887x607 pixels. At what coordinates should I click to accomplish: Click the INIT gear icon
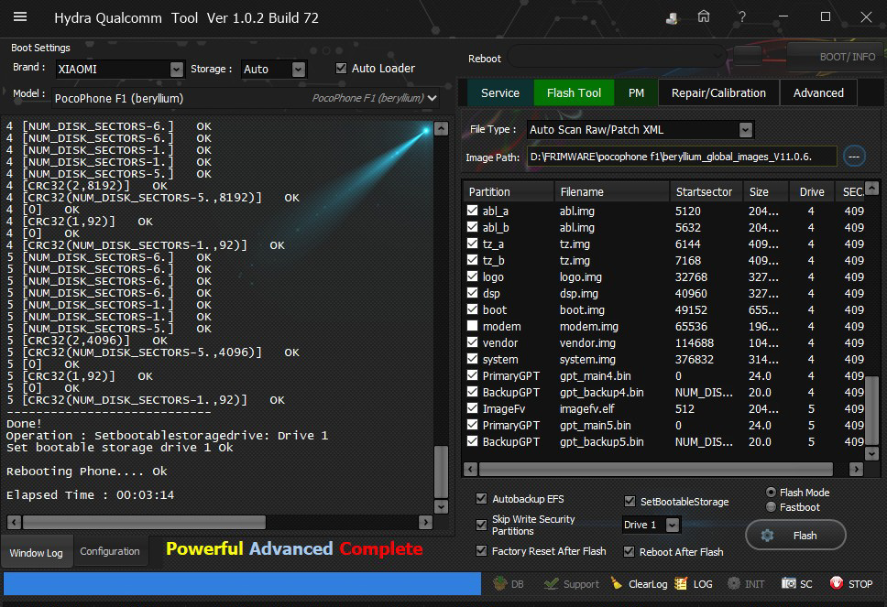[x=733, y=583]
